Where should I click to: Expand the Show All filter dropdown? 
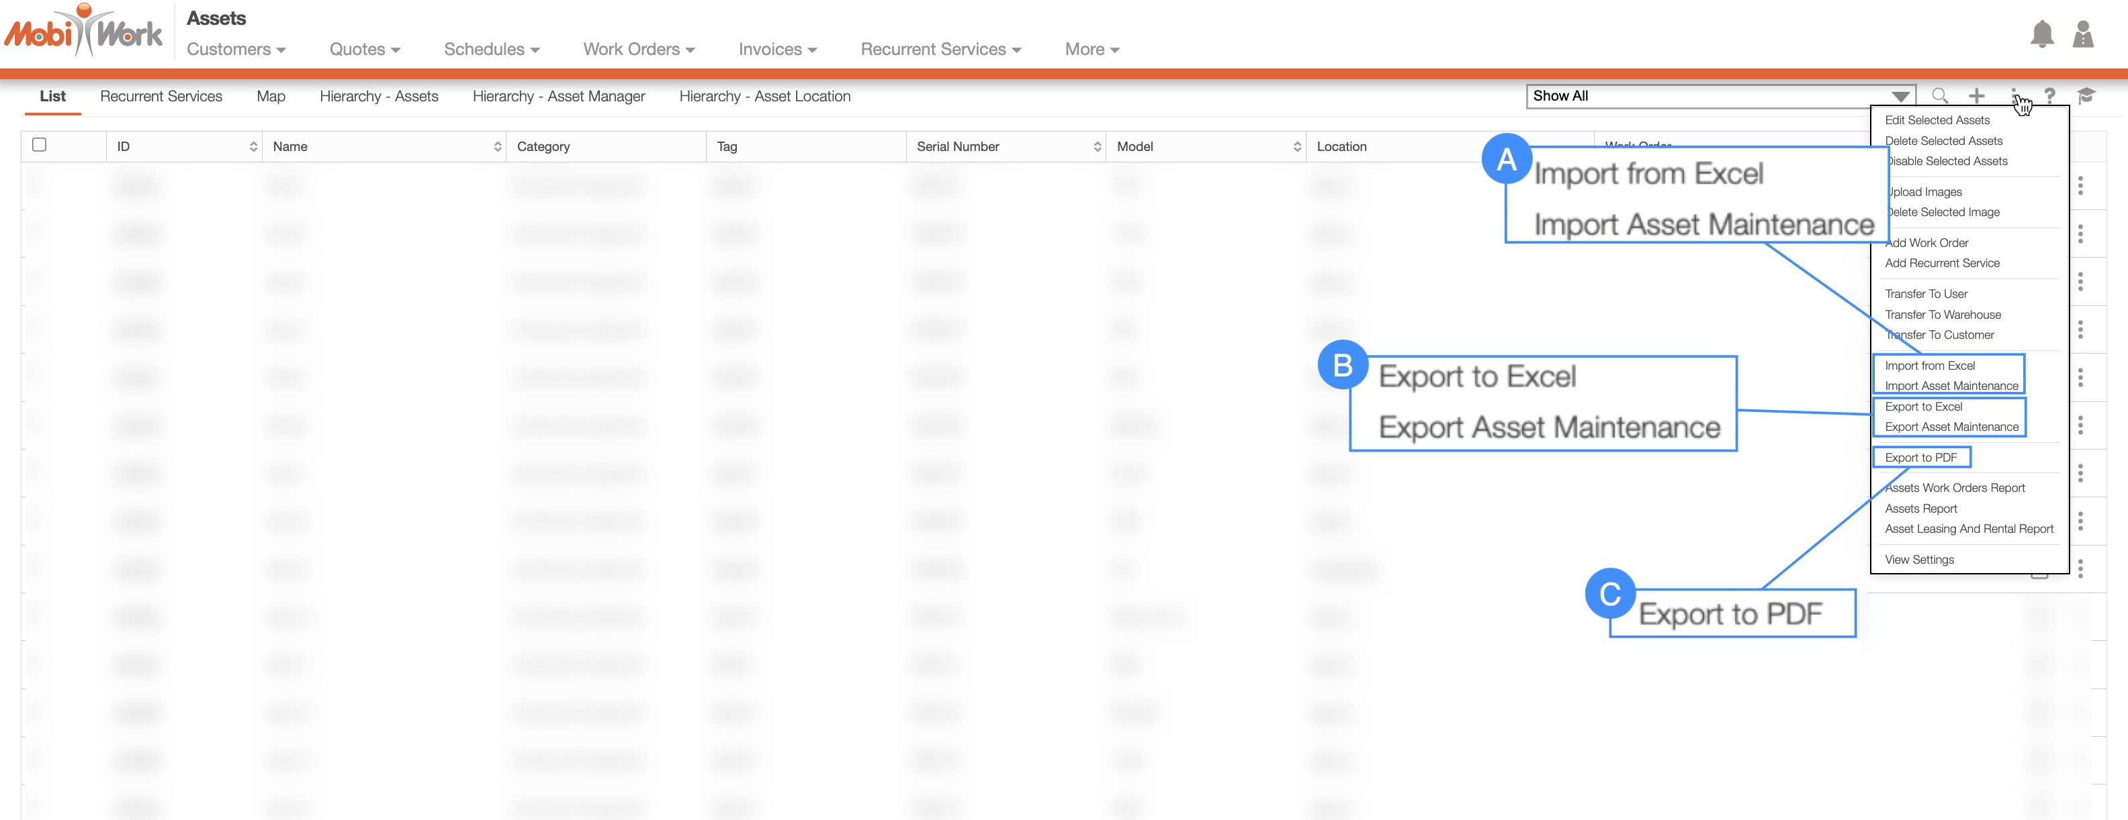(x=1900, y=97)
